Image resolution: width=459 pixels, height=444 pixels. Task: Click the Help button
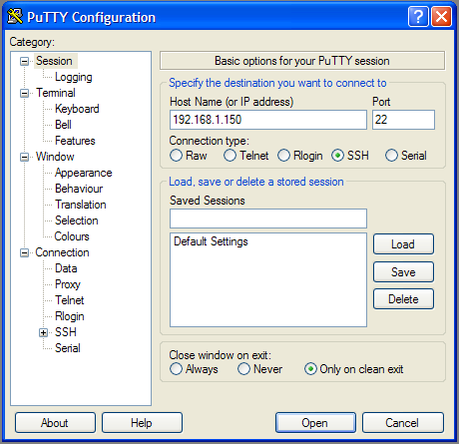pos(142,423)
